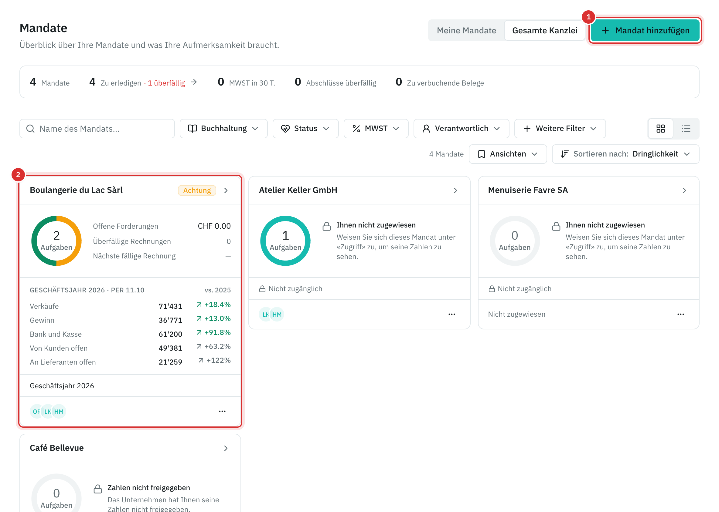Expand the MWST filter dropdown
Screen dimensions: 719x512
(x=376, y=129)
